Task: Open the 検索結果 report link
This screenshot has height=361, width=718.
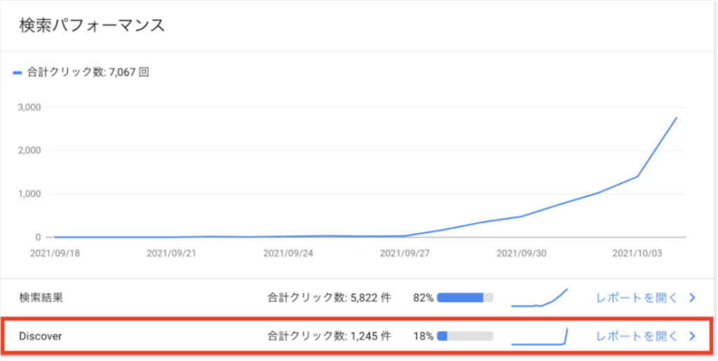Action: pyautogui.click(x=637, y=297)
